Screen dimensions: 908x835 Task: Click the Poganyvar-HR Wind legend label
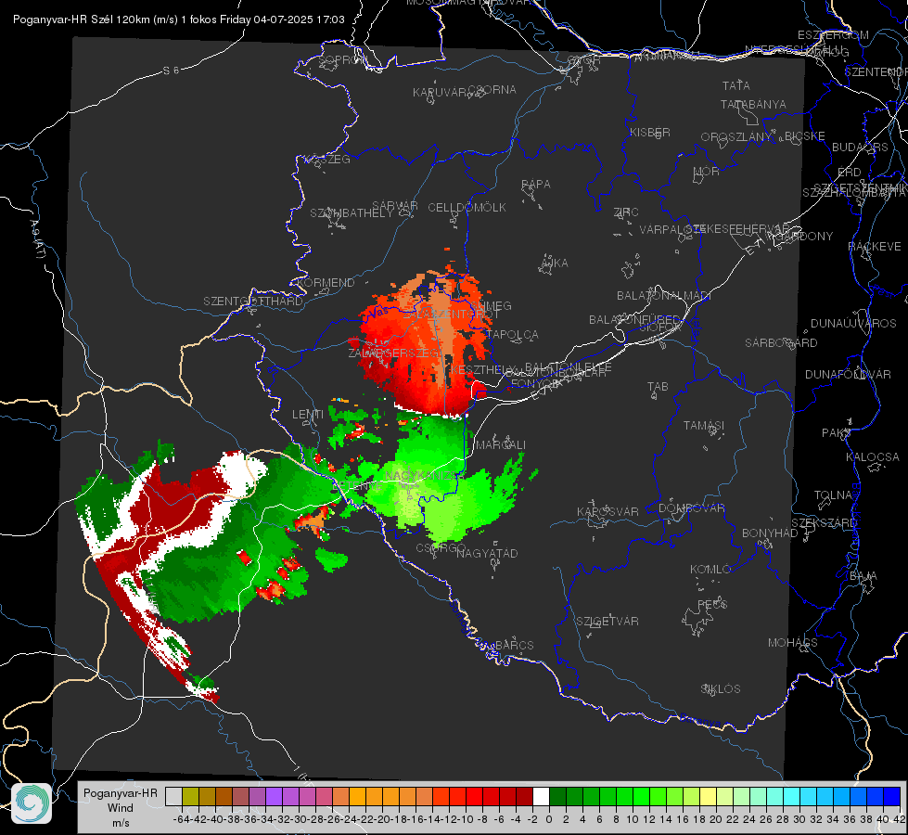tap(120, 807)
